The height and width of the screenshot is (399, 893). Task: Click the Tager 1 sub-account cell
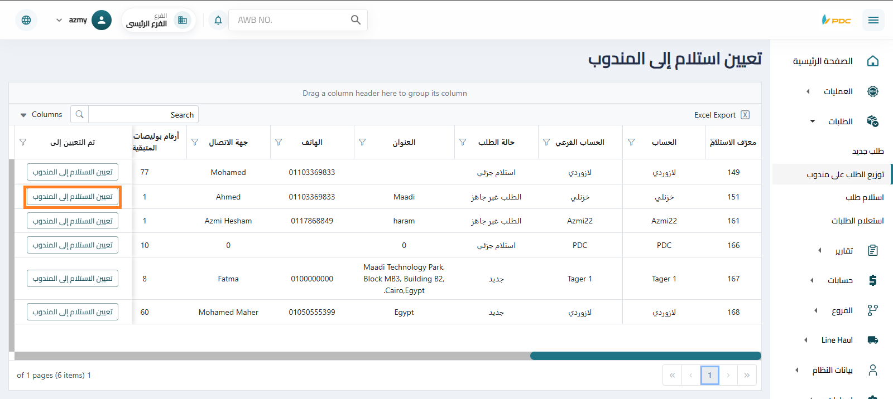[x=580, y=279]
